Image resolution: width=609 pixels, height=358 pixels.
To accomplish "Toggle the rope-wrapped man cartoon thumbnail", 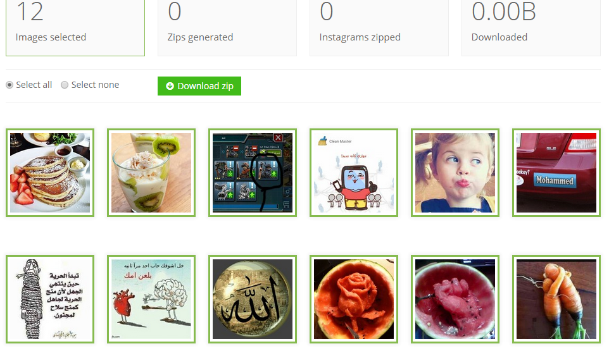I will coord(50,299).
